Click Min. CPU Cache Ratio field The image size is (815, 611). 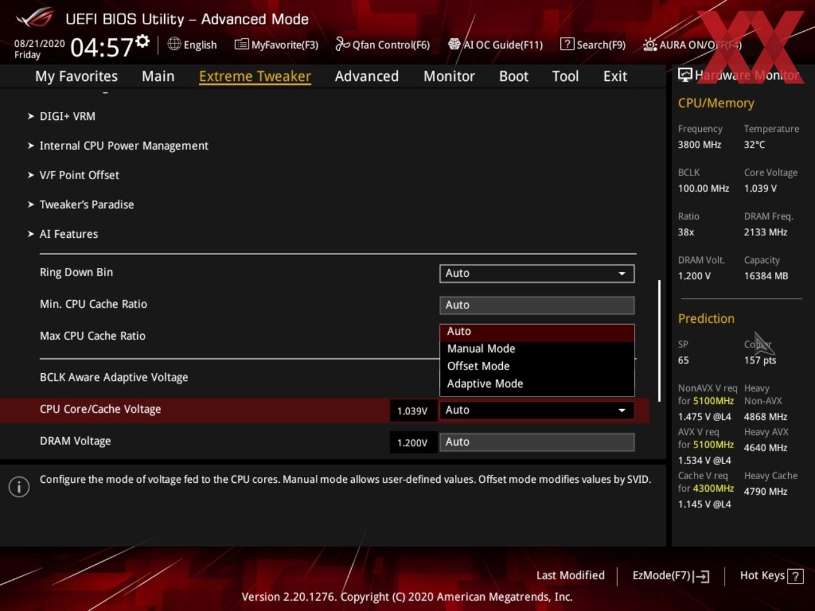(x=537, y=305)
